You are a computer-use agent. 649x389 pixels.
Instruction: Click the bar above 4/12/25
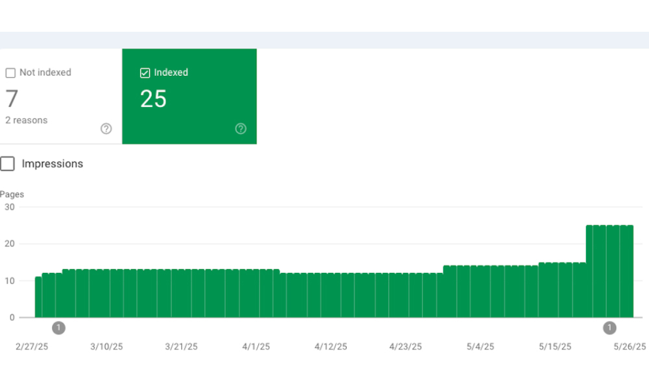[330, 295]
